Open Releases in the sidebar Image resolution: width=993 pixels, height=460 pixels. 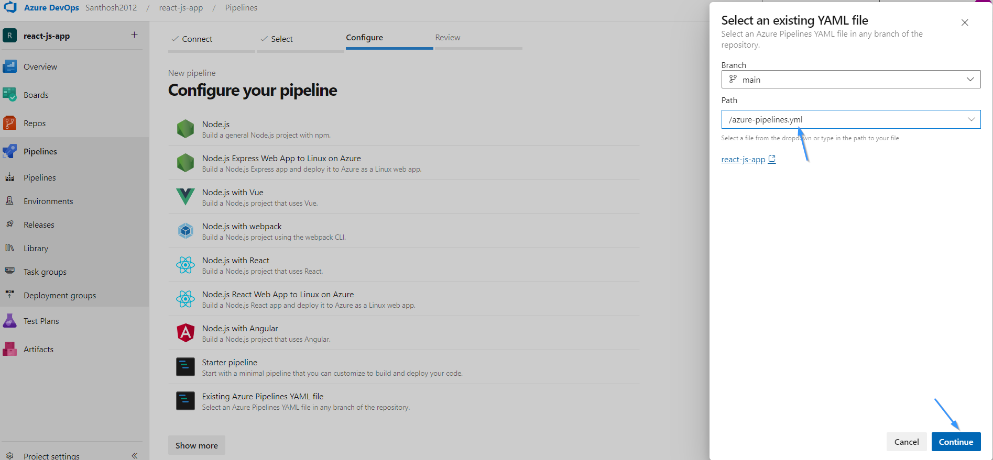tap(74, 225)
